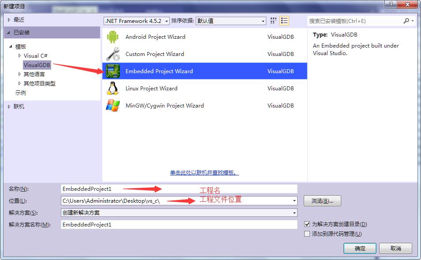Collapse the 已安装 tree node
The image size is (421, 260).
coord(8,33)
